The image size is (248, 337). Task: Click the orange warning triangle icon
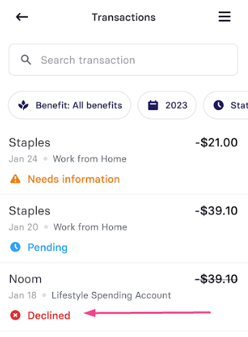click(x=15, y=179)
